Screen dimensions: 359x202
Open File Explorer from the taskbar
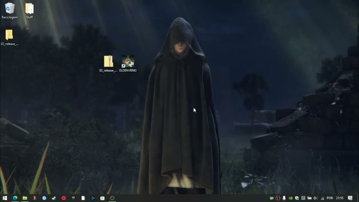coord(25,198)
